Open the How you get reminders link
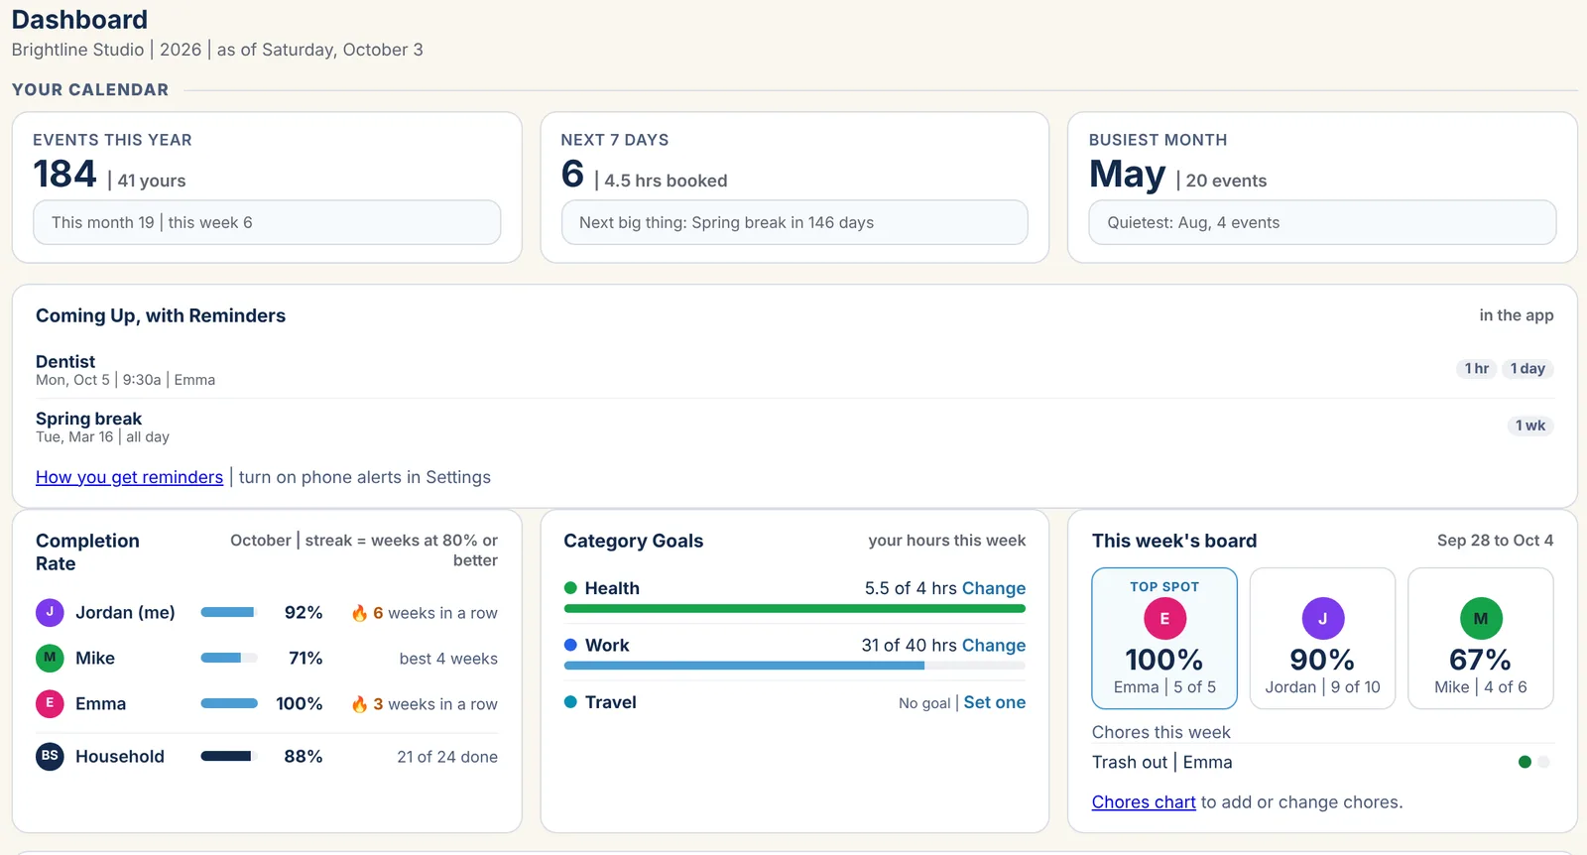The image size is (1587, 855). pos(129,477)
